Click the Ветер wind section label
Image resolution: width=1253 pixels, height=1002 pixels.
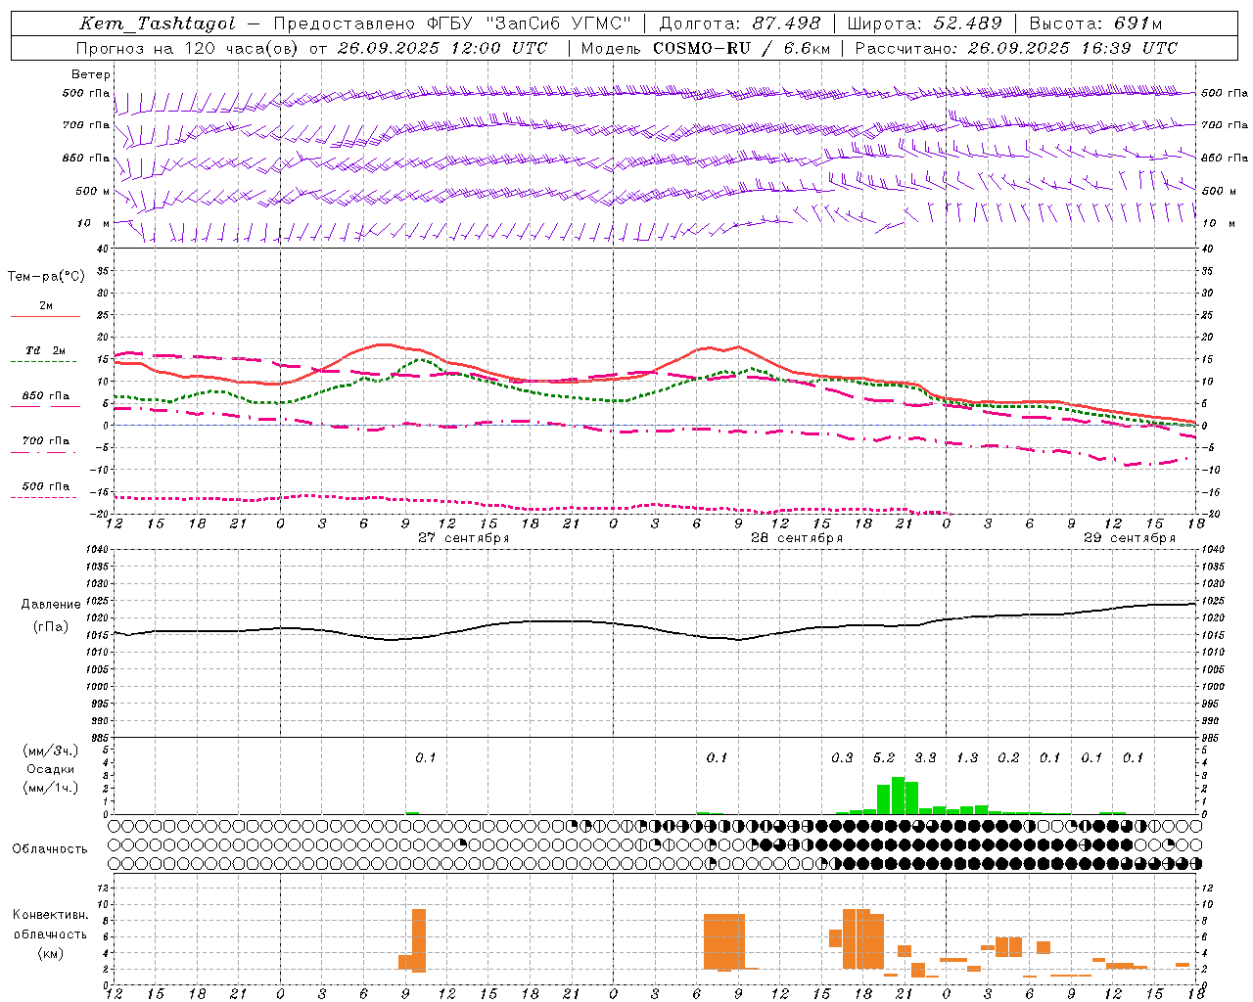pyautogui.click(x=91, y=74)
